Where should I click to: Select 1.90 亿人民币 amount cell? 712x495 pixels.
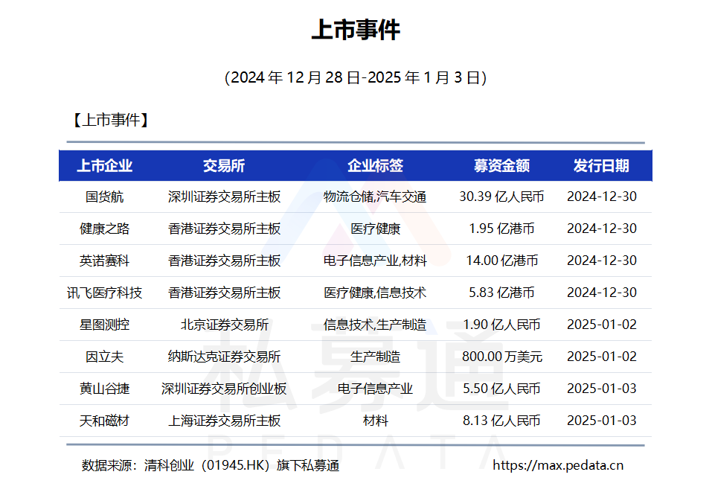pos(501,325)
